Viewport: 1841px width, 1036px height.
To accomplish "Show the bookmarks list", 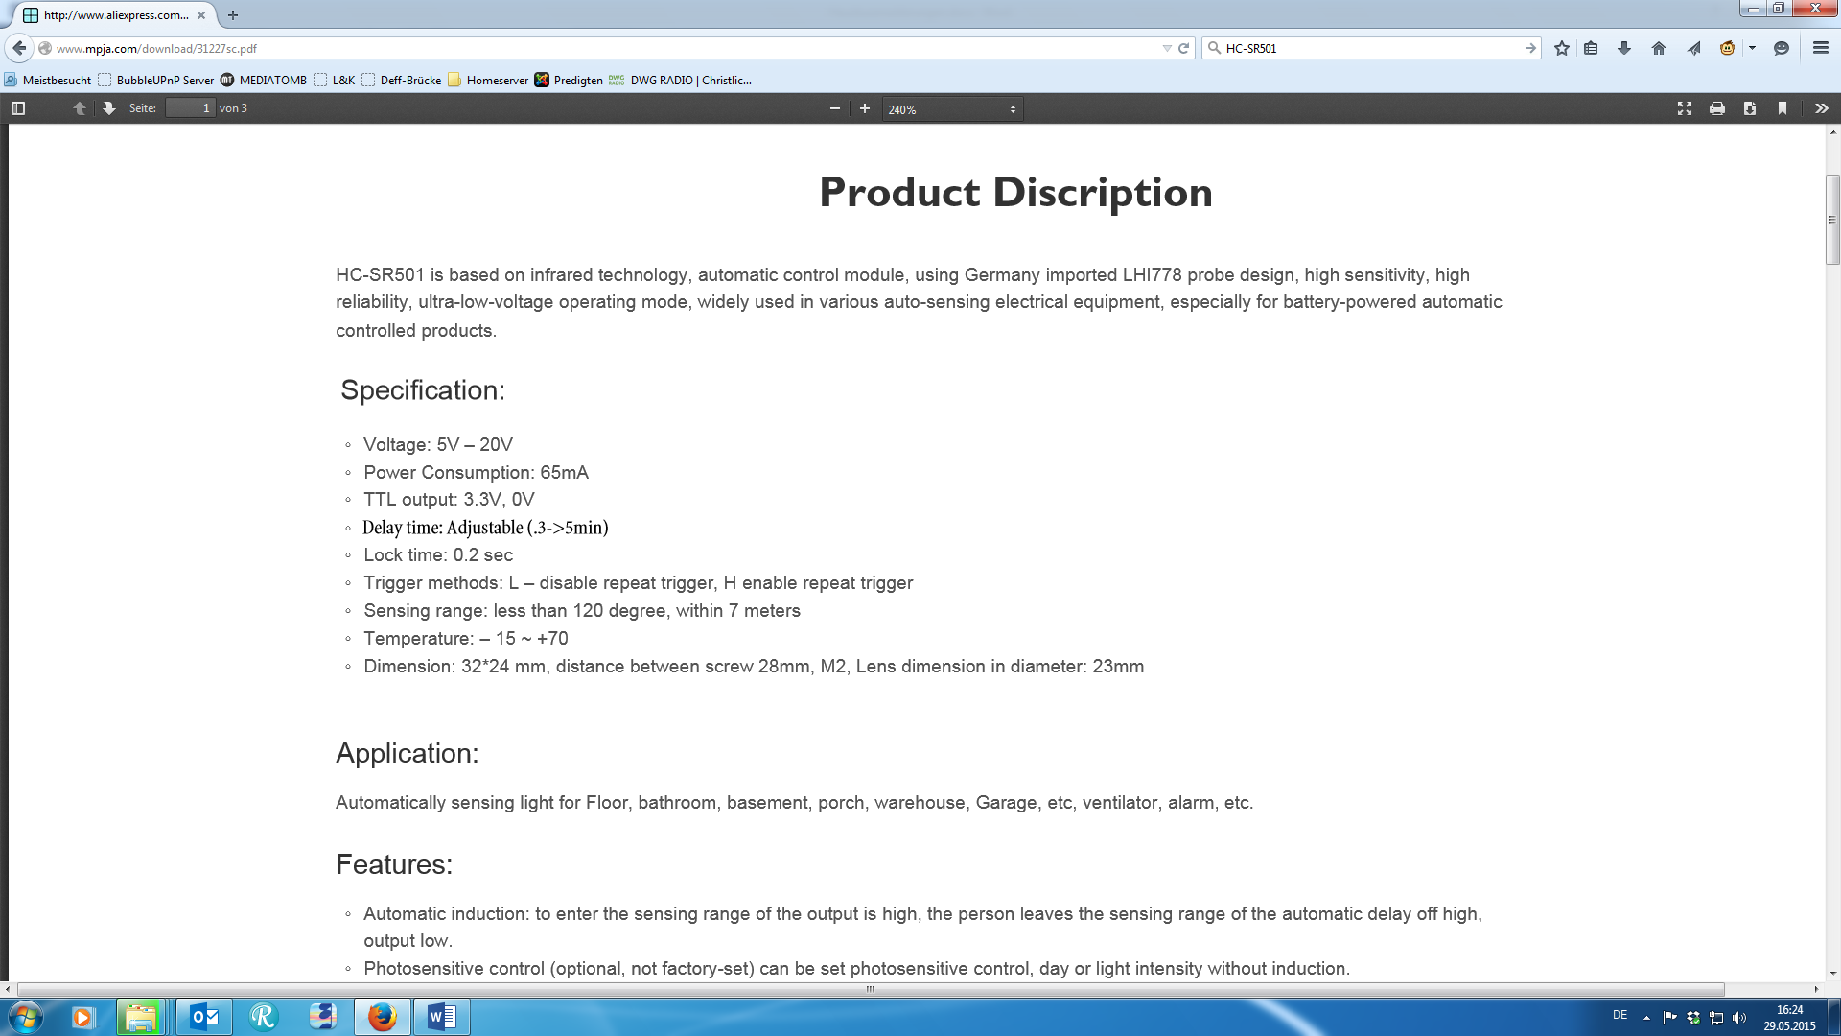I will (x=1592, y=48).
